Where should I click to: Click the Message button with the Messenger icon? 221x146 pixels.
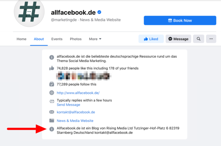point(178,39)
